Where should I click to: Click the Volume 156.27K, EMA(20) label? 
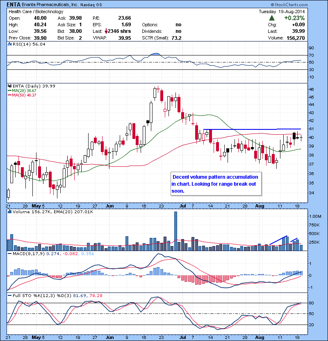(x=53, y=212)
